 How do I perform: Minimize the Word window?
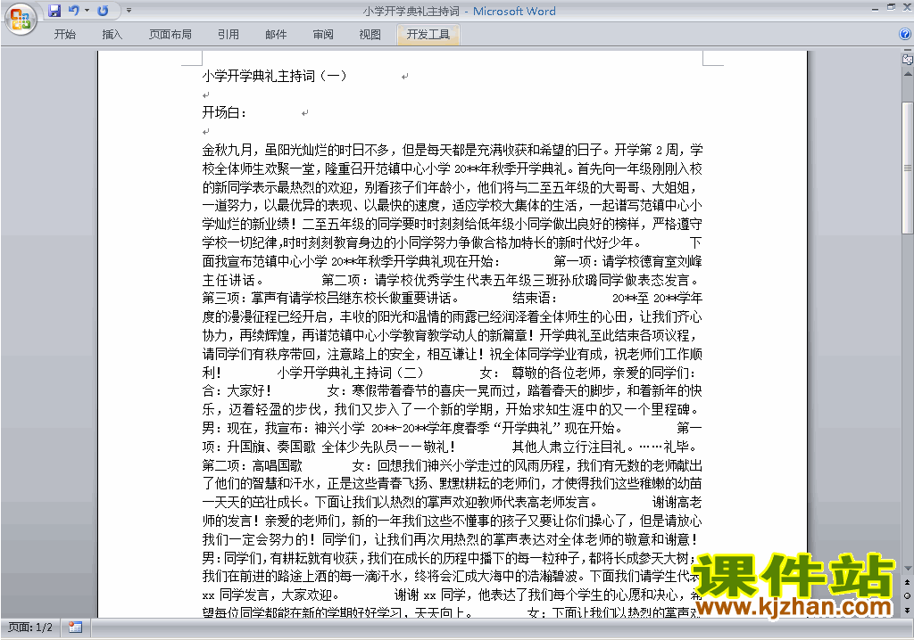tap(875, 9)
